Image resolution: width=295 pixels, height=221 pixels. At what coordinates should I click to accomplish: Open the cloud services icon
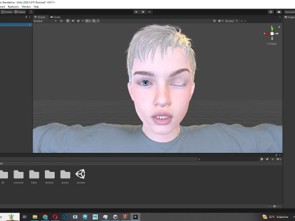(x=279, y=12)
